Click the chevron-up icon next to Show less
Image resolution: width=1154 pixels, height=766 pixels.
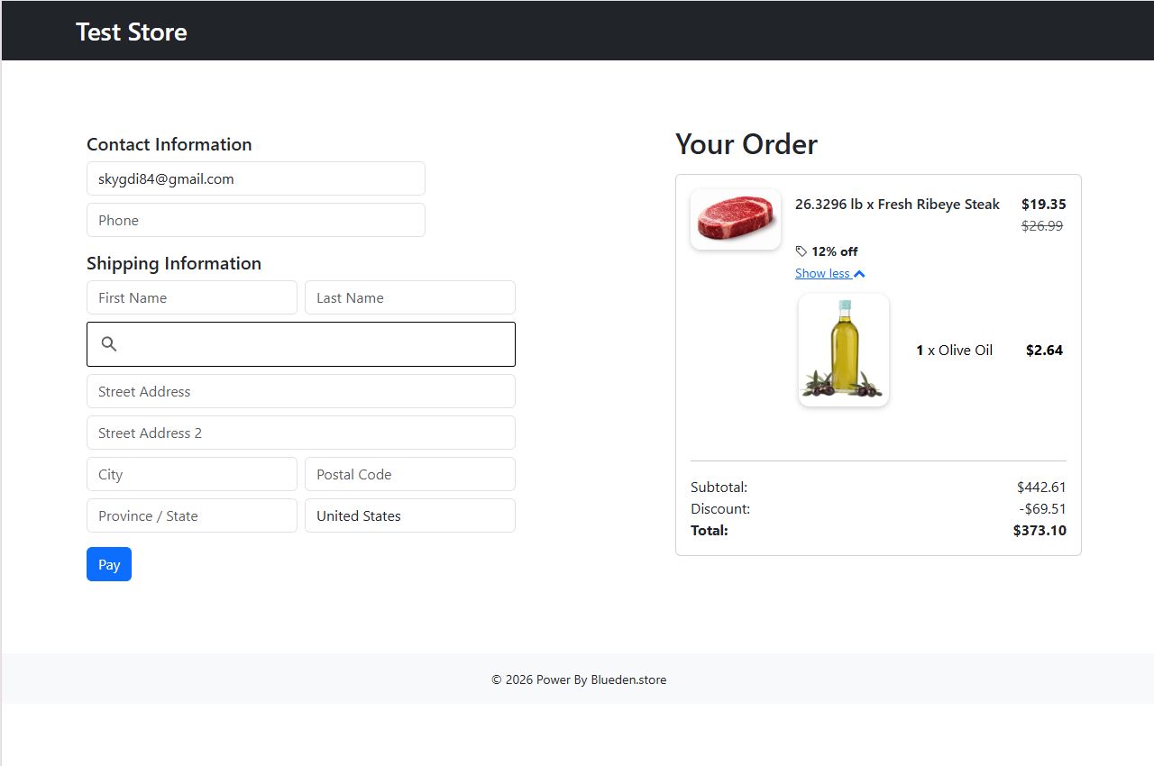pos(859,274)
